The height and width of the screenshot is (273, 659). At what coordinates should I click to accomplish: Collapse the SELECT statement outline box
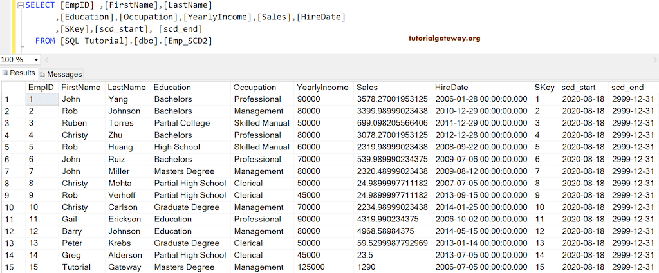pyautogui.click(x=20, y=5)
